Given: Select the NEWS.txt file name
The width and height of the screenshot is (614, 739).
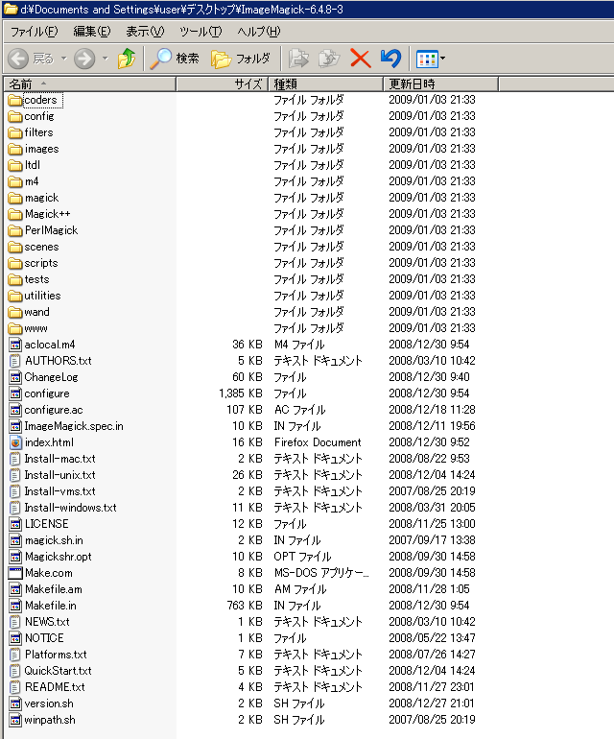Looking at the screenshot, I should click(47, 622).
